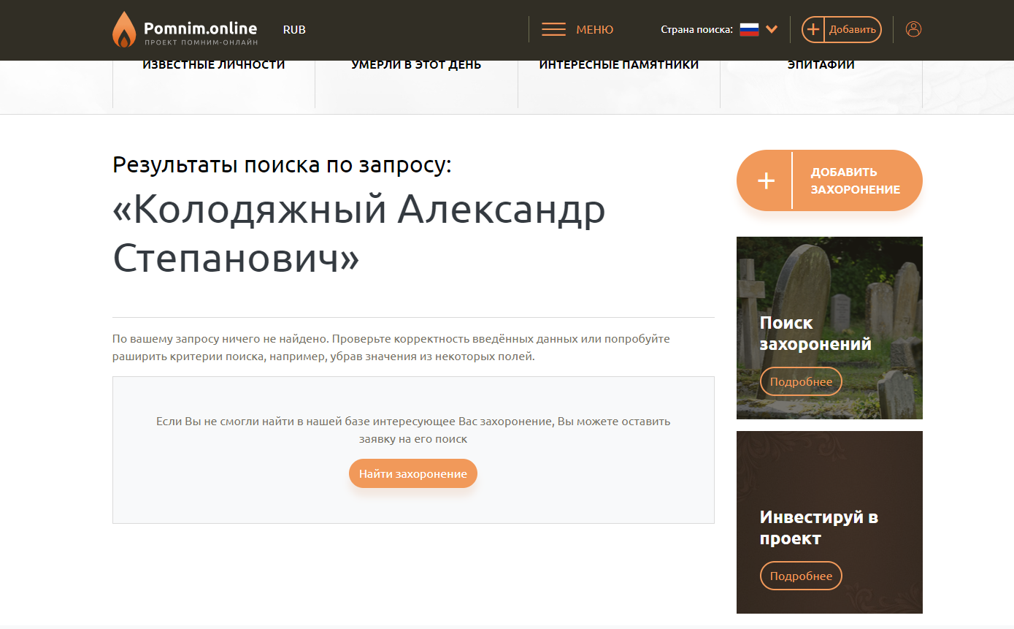Switch to ИНТЕРЕСНЫЕ ПАМЯТНИКИ tab
1014x629 pixels.
[x=619, y=66]
